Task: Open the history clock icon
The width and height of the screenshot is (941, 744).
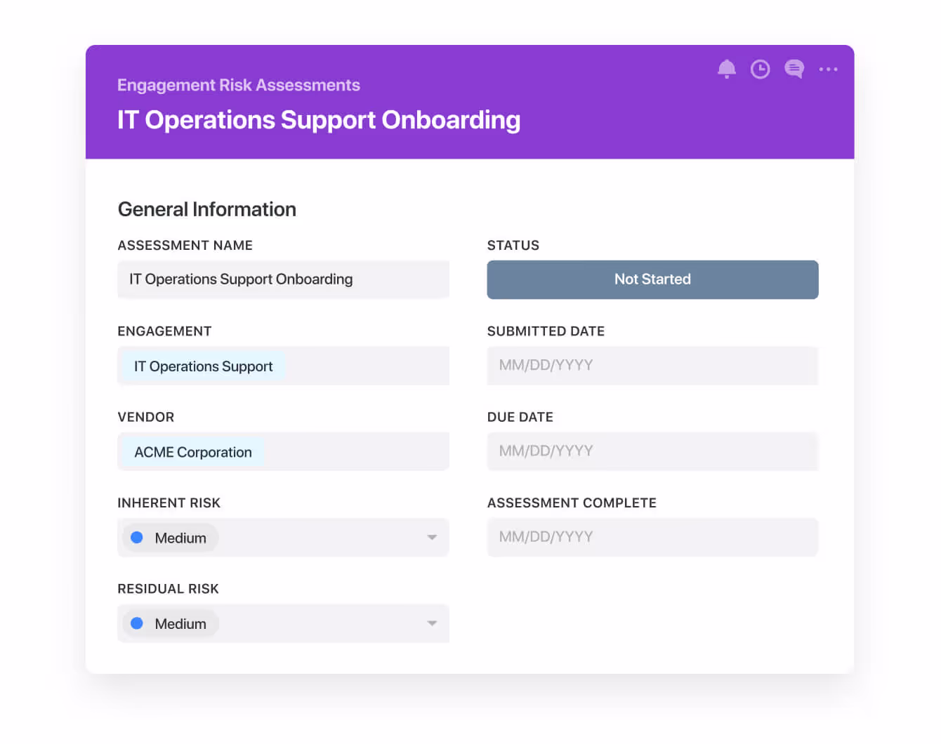Action: [760, 69]
